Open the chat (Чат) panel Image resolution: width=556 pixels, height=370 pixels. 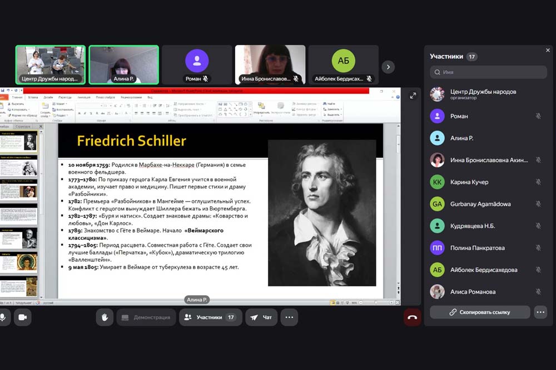pos(261,317)
